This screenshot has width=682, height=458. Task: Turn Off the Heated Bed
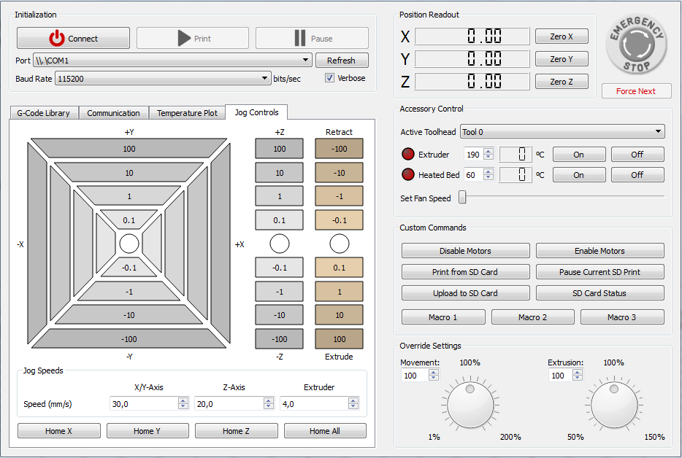637,174
